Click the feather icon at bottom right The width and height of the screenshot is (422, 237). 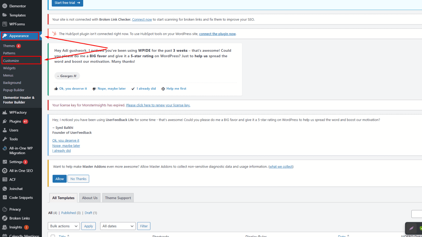pos(411,228)
